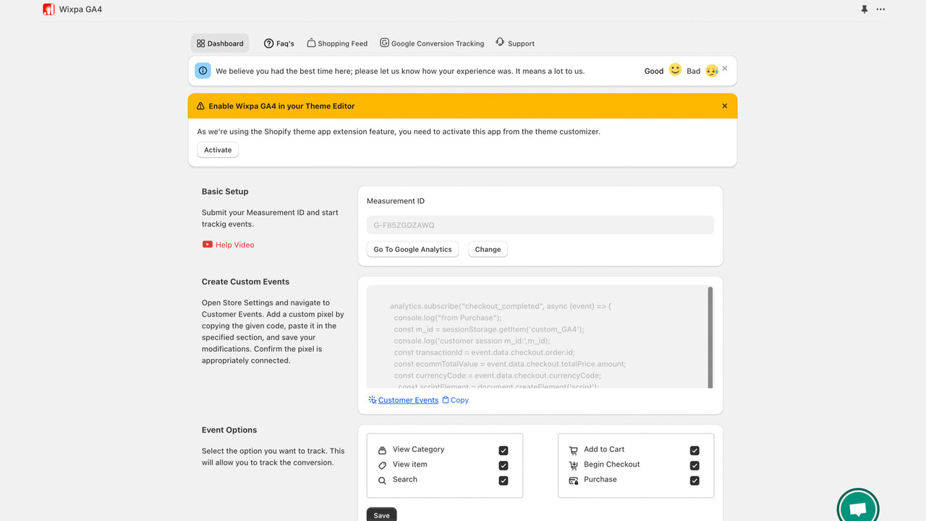Open the three-dot more options menu

point(880,9)
